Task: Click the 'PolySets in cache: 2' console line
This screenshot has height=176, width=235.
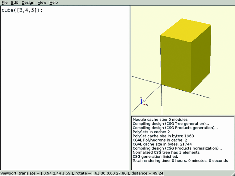Action: coord(151,132)
